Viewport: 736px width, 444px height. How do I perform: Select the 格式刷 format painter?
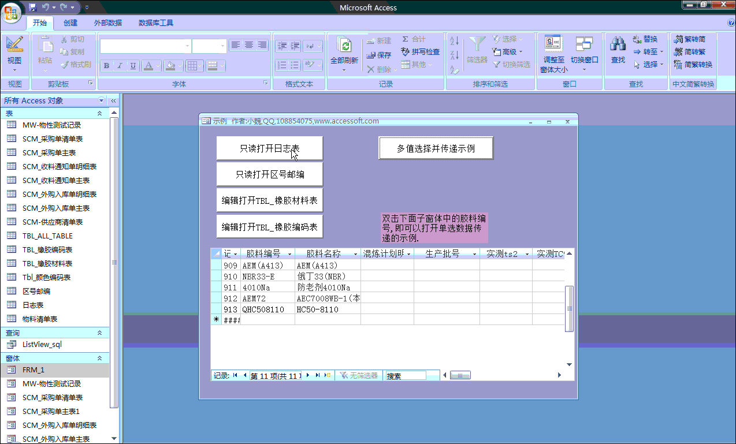(76, 65)
